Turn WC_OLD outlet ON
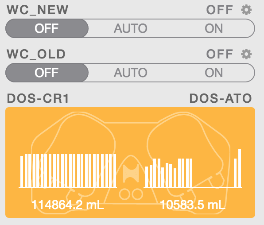This screenshot has height=225, width=264. tap(214, 73)
